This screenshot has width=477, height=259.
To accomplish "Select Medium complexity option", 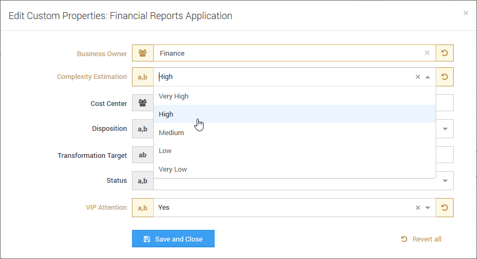I will [x=295, y=132].
